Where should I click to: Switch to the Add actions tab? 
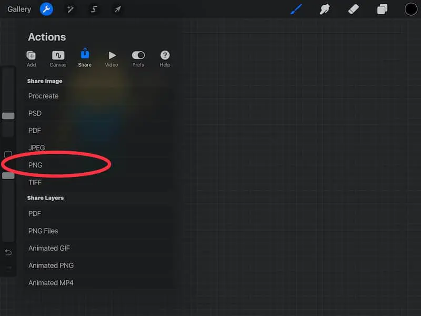[31, 58]
